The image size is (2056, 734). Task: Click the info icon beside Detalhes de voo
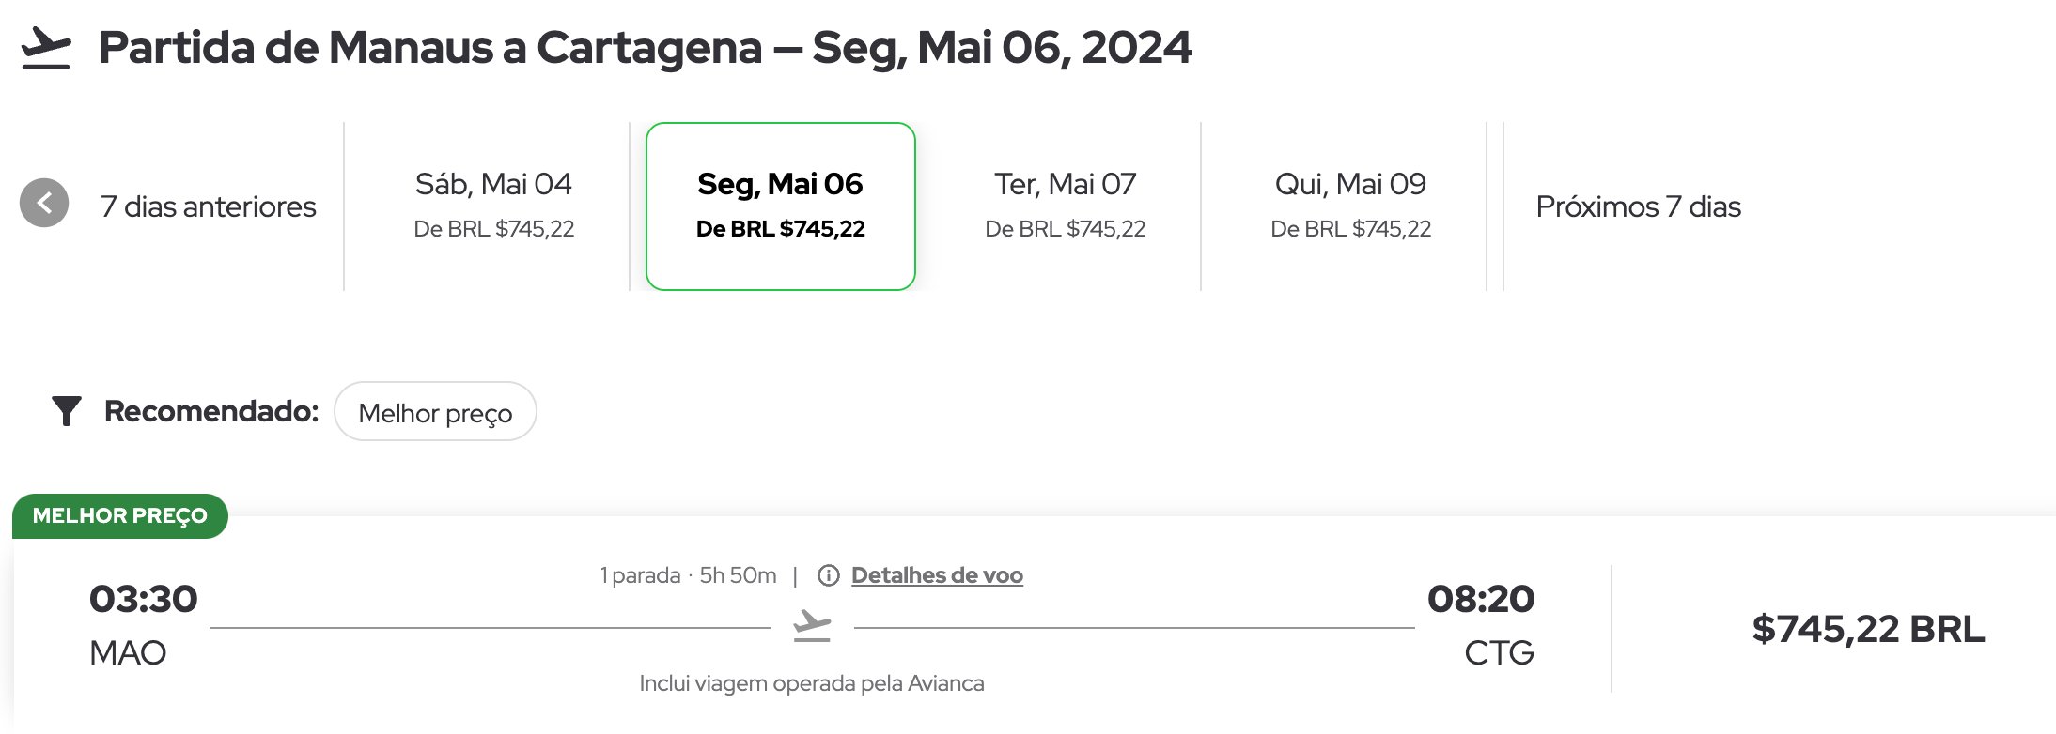828,575
